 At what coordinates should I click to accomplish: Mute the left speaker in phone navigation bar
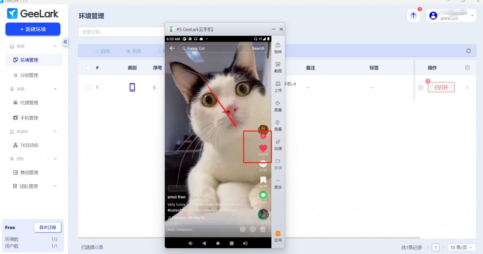point(190,243)
